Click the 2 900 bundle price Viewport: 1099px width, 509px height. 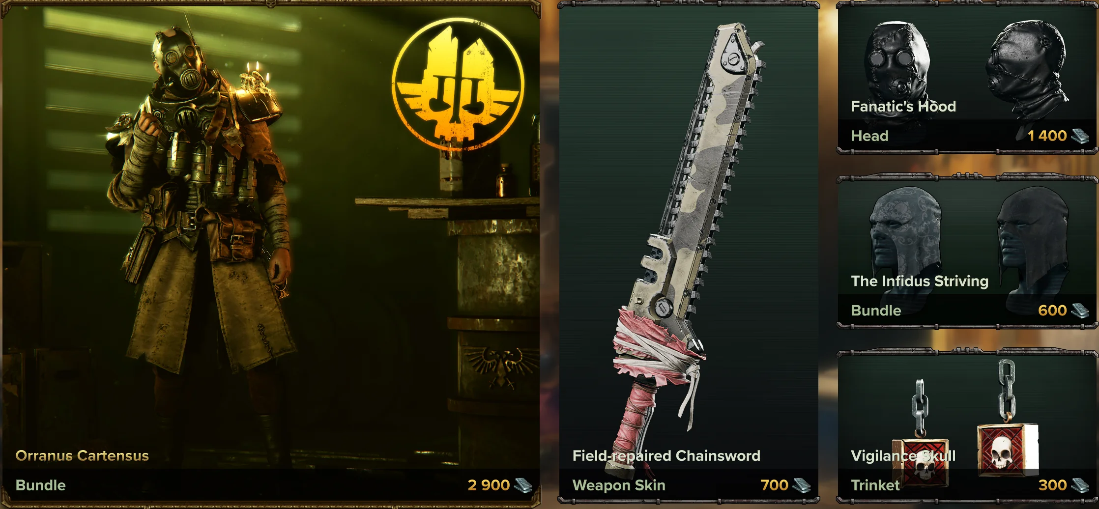coord(489,485)
